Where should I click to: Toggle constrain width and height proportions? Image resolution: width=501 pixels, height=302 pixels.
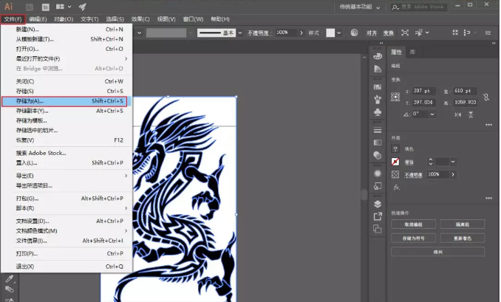coord(486,97)
